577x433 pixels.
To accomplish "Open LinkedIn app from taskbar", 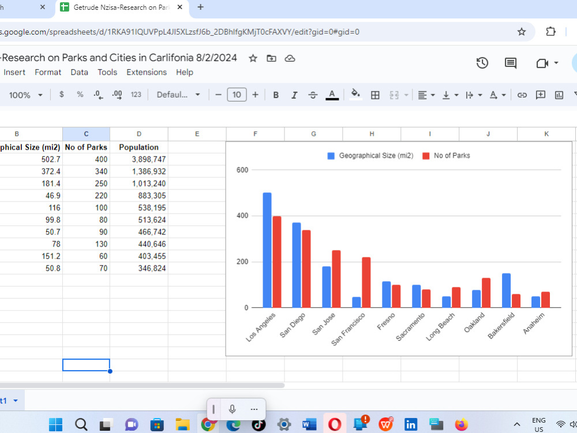I will click(x=411, y=424).
